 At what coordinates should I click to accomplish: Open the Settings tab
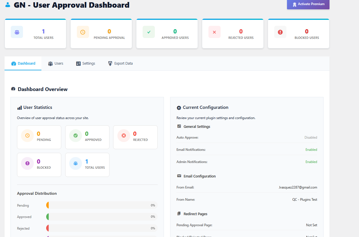(85, 63)
